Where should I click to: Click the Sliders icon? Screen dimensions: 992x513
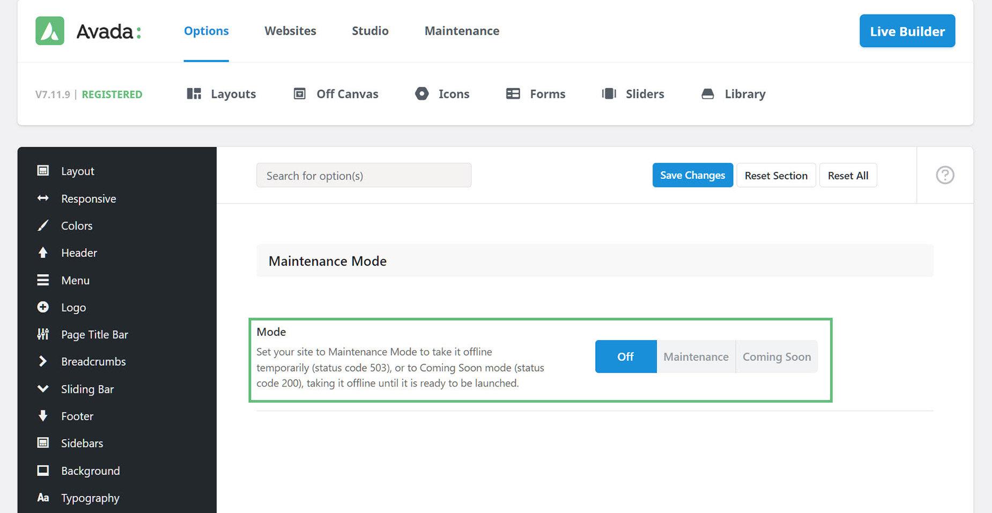click(609, 94)
